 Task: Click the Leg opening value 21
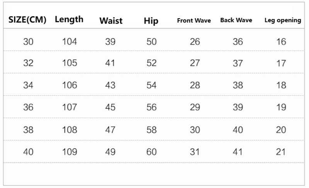coord(281,152)
